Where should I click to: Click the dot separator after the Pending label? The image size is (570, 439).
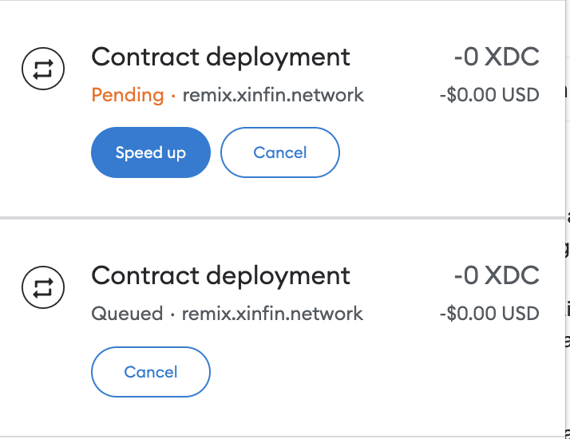click(x=173, y=96)
